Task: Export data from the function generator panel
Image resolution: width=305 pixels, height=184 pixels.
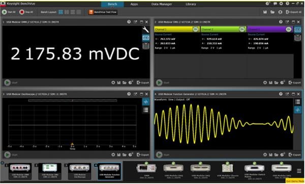Action: click(294, 155)
